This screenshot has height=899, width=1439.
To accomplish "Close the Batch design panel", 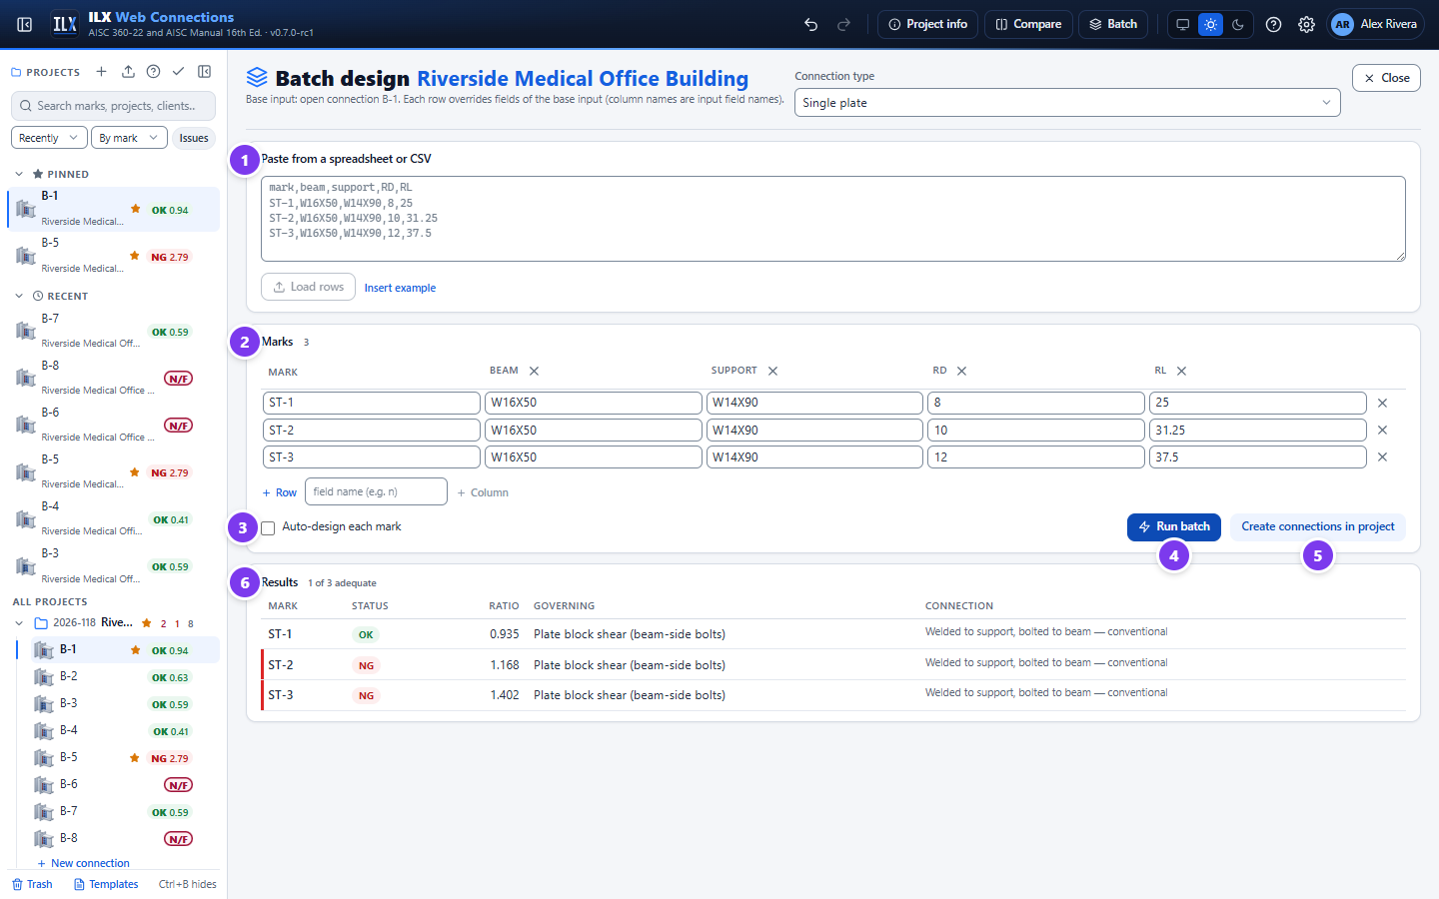I will click(x=1386, y=78).
